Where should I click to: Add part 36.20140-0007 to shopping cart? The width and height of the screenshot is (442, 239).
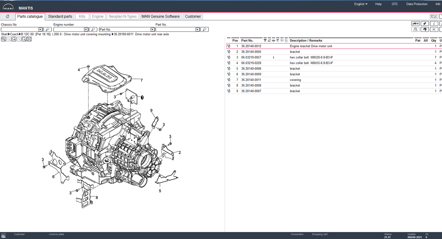point(229,91)
